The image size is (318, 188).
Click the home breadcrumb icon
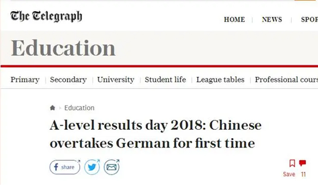point(53,108)
